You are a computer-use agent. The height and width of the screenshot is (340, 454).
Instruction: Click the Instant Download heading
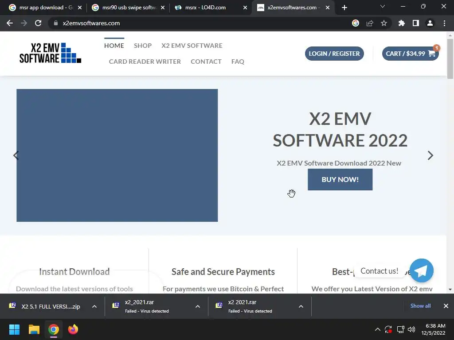(74, 272)
